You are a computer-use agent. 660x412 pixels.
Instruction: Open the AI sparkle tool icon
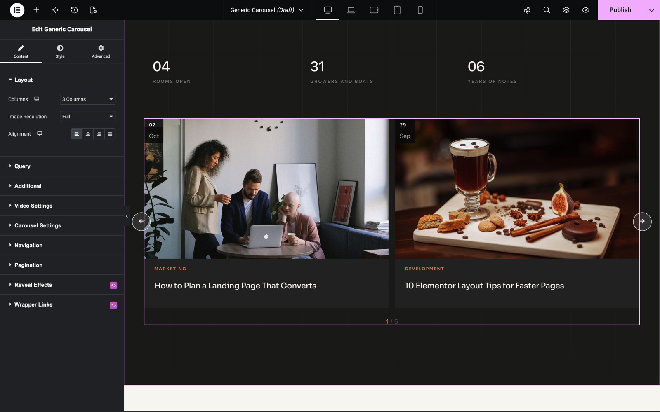tap(55, 10)
